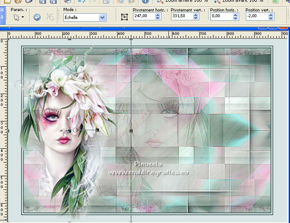Click the Zoom avant 100% button

[238, 1]
